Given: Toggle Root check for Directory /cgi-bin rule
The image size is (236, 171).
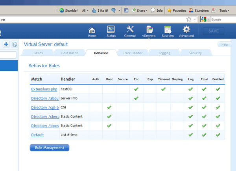Looking at the screenshot, I should pos(109,107).
